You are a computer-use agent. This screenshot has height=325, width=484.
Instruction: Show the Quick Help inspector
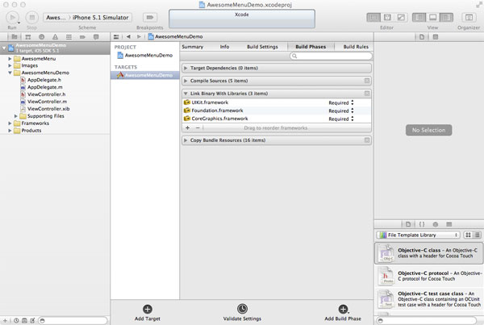point(436,37)
